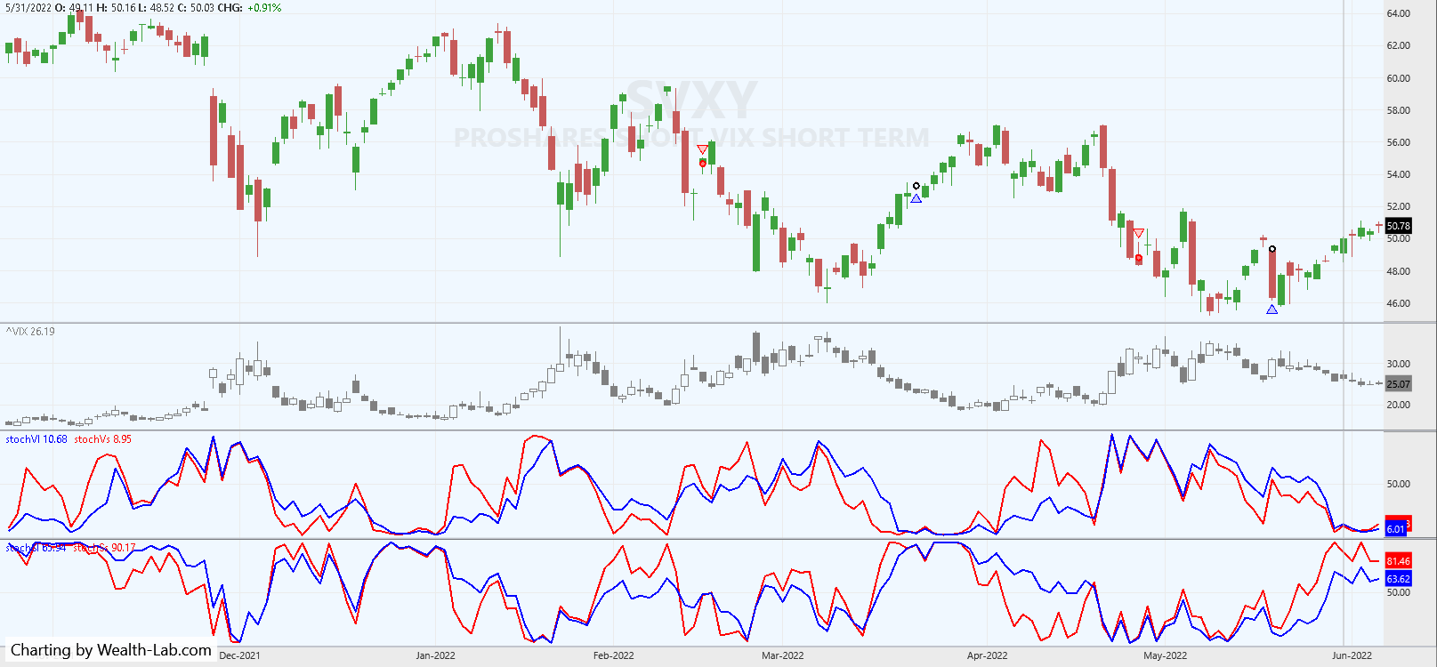Click the red down-triangle sell marker in February
Viewport: 1437px width, 667px height.
point(703,149)
